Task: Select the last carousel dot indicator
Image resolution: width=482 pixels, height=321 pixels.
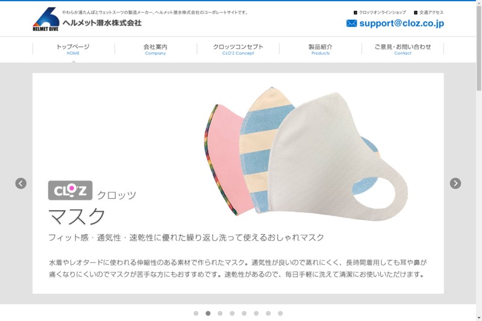Action: click(x=280, y=313)
